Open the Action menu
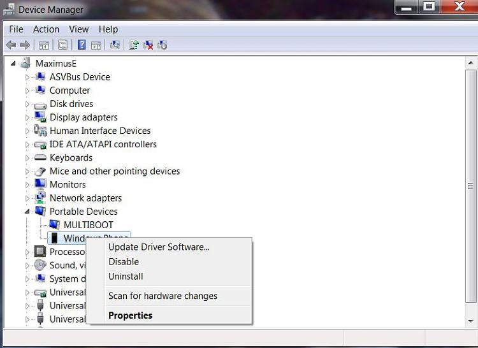This screenshot has width=478, height=348. [x=46, y=29]
